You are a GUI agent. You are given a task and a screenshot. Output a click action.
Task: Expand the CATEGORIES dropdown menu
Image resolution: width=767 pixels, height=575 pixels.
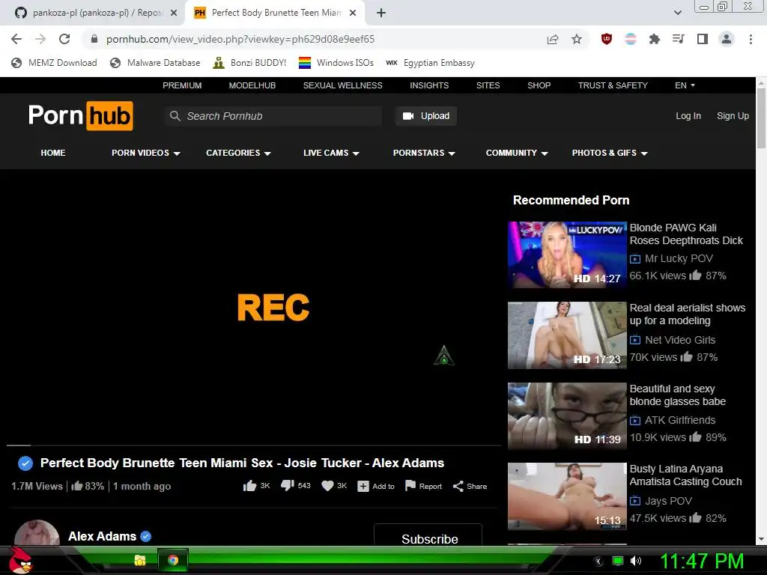(238, 153)
